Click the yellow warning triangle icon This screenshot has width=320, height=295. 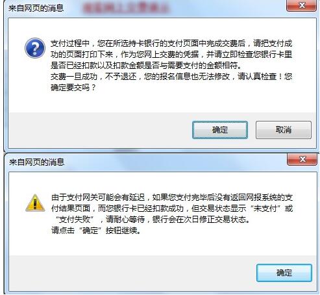(x=35, y=203)
